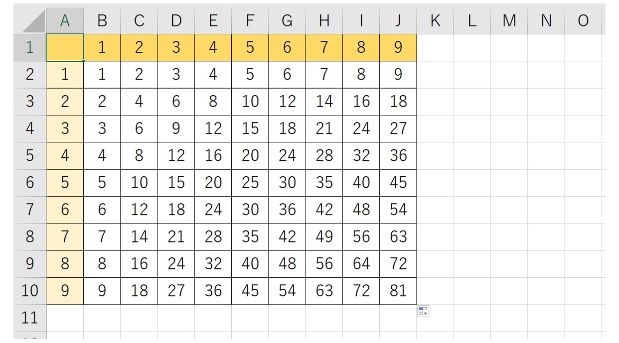Click cell J10 containing 81
This screenshot has width=619, height=343.
pos(398,291)
